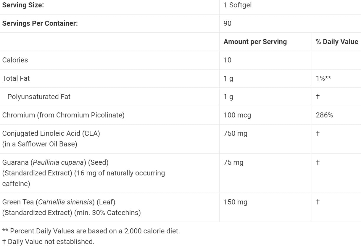This screenshot has height=247, width=361.
Task: Click the 750 mg CLA amount
Action: (x=235, y=133)
